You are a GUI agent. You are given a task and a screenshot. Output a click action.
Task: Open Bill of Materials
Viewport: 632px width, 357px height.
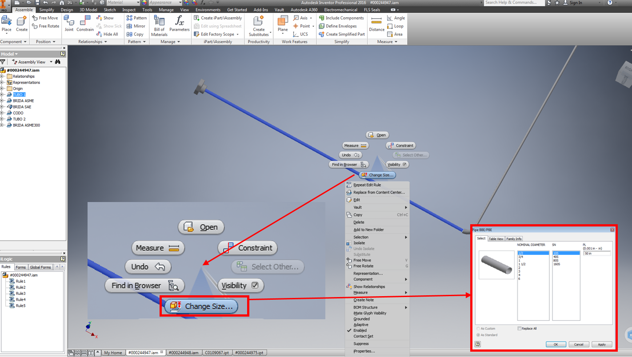[x=159, y=26]
